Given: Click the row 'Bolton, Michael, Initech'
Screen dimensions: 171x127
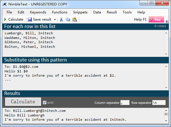Looking at the screenshot, I should tap(30, 47).
